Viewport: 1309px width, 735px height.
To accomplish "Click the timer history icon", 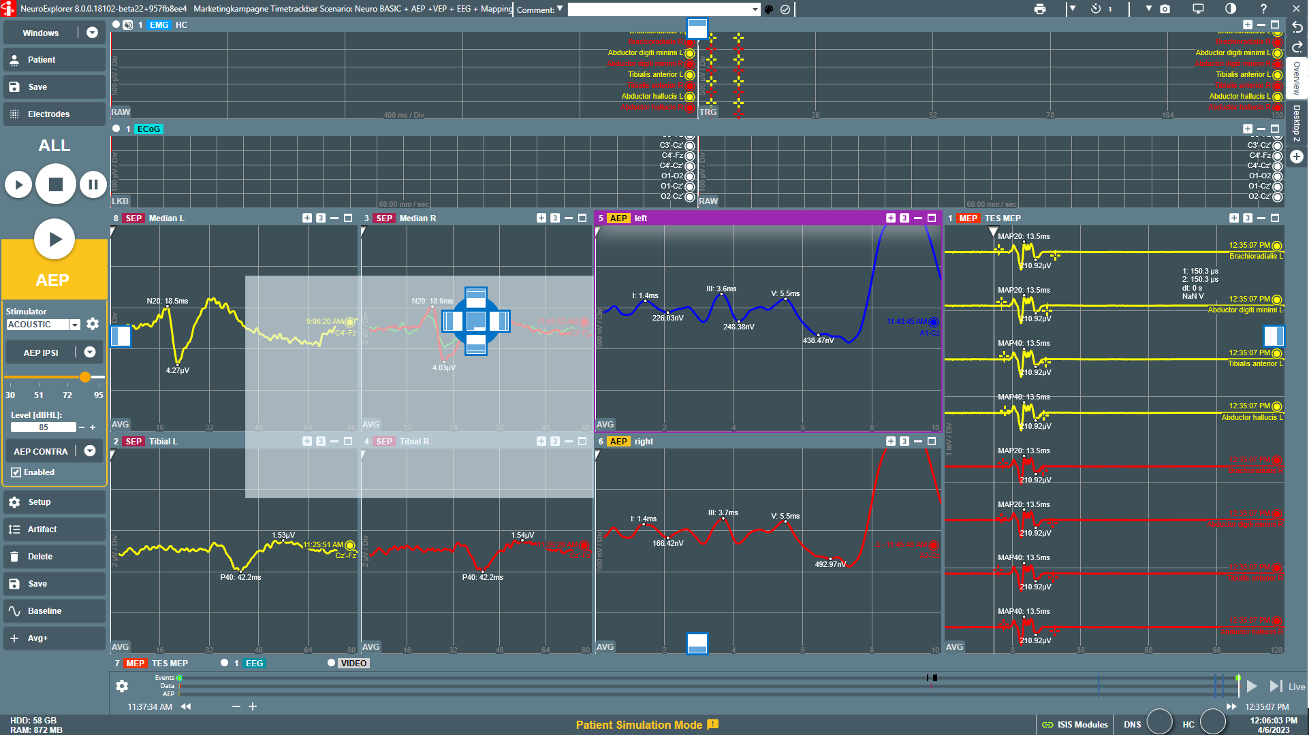I will point(1096,9).
